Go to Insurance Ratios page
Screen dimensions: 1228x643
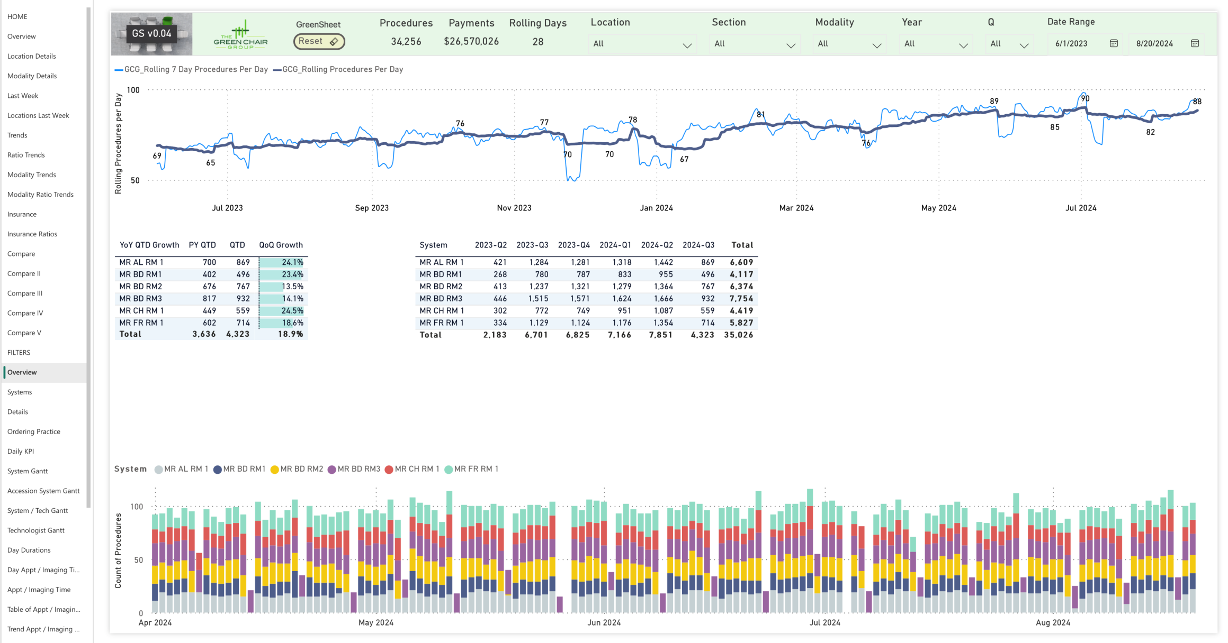coord(32,234)
